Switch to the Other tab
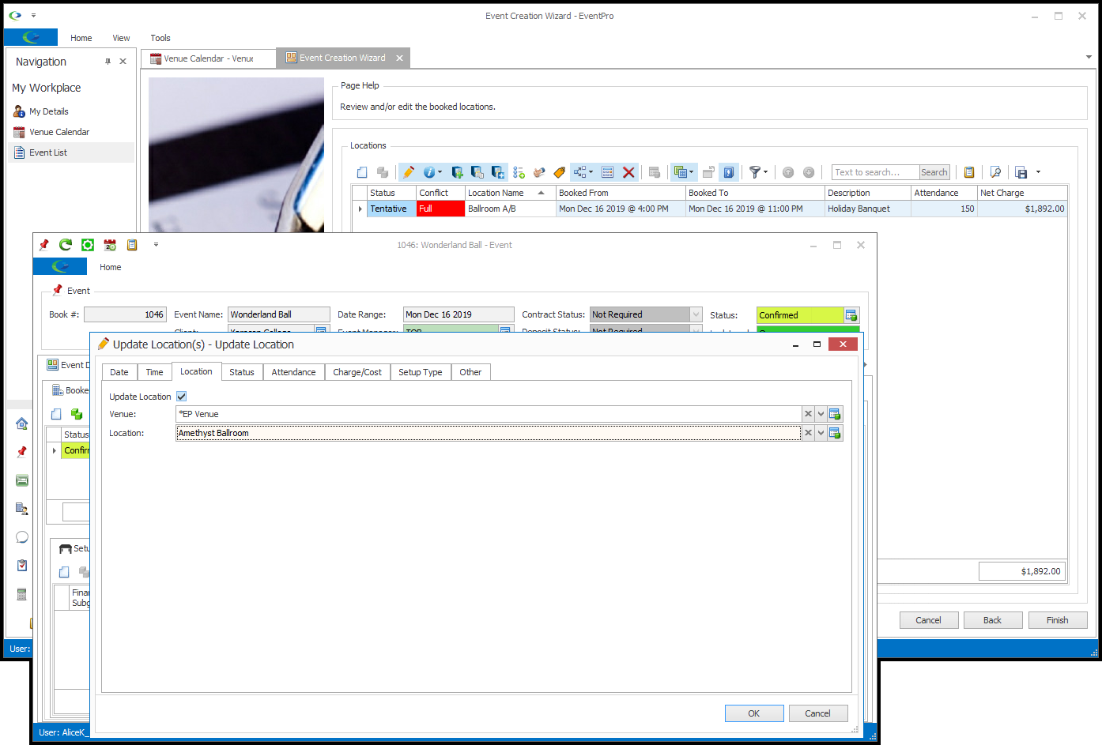 [470, 372]
